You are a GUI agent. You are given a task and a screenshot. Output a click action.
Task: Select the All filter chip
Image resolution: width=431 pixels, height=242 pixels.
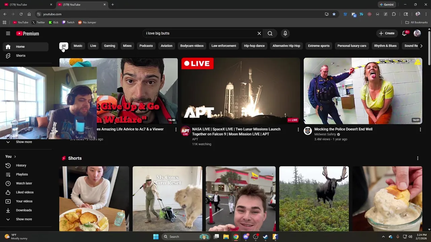pyautogui.click(x=64, y=46)
